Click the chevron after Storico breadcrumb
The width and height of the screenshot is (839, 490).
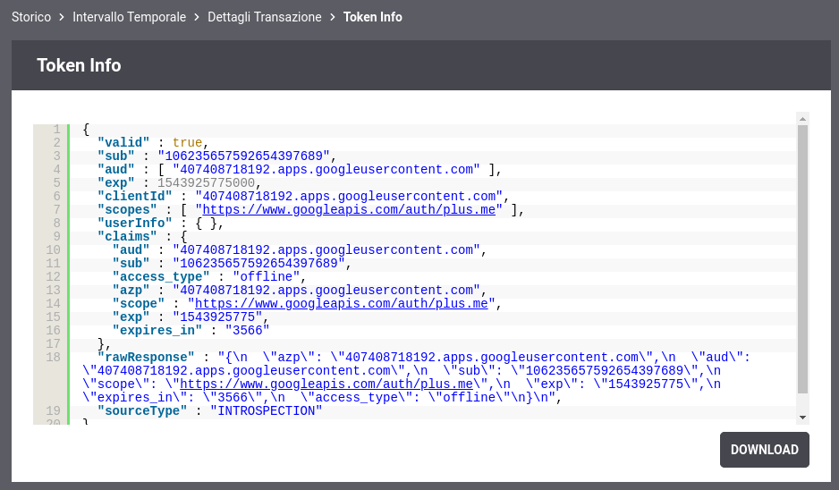pyautogui.click(x=62, y=17)
